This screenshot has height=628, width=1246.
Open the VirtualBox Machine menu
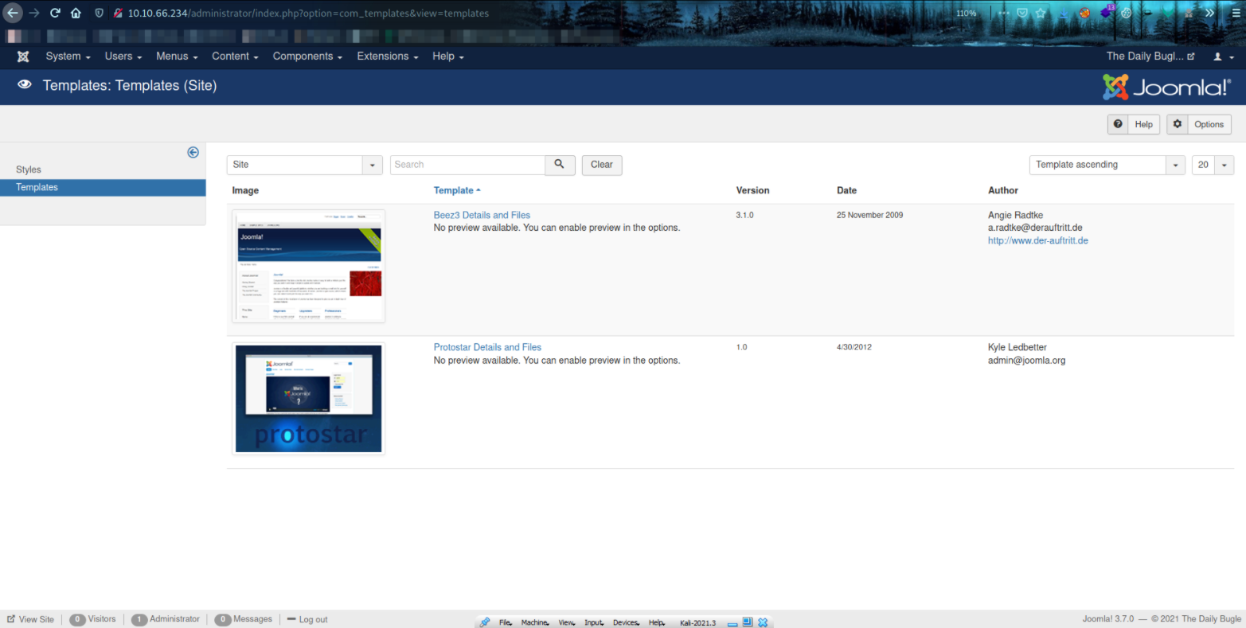535,622
